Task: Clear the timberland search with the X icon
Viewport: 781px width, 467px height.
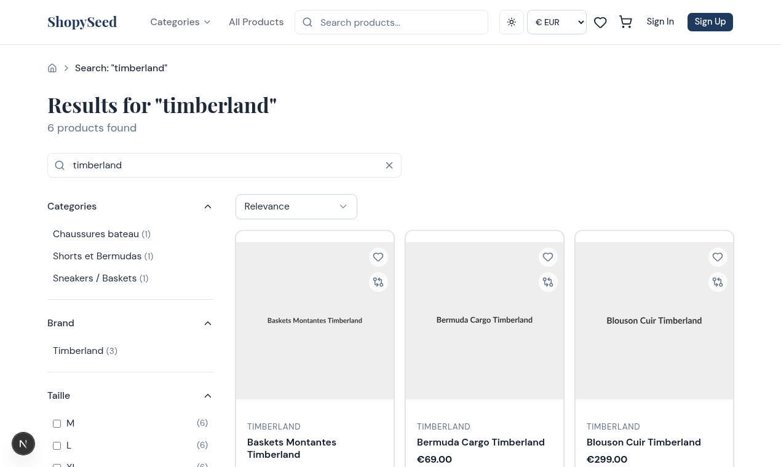Action: (389, 165)
